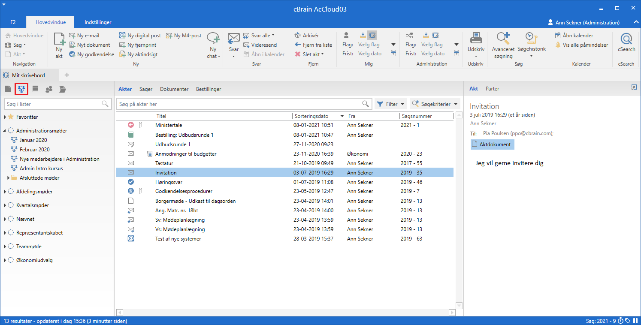Viewport: 641px width, 325px height.
Task: Expand the Økonomiudvalg node
Action: click(x=5, y=260)
